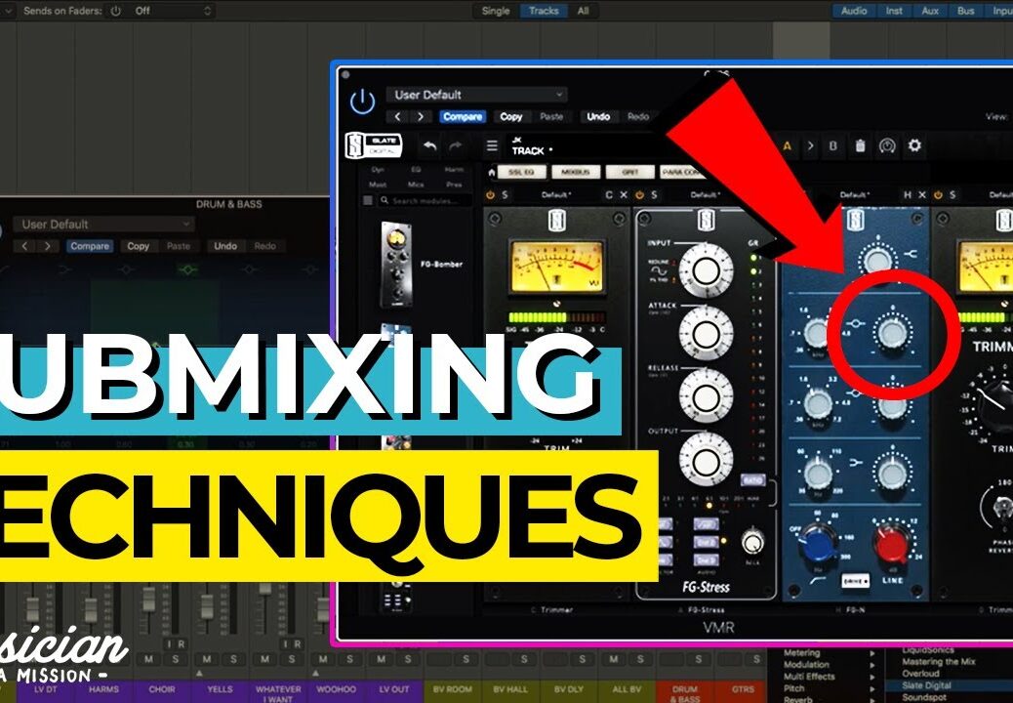Select the B preset slot in VMR
The image size is (1013, 703).
pos(833,146)
